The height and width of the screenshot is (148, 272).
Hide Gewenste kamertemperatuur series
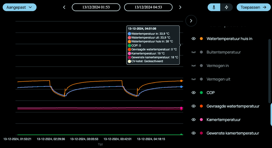tap(193, 133)
